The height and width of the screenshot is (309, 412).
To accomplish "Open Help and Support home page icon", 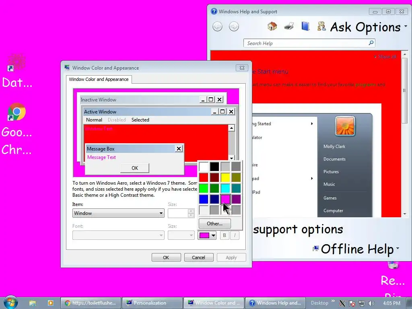I will 272,26.
